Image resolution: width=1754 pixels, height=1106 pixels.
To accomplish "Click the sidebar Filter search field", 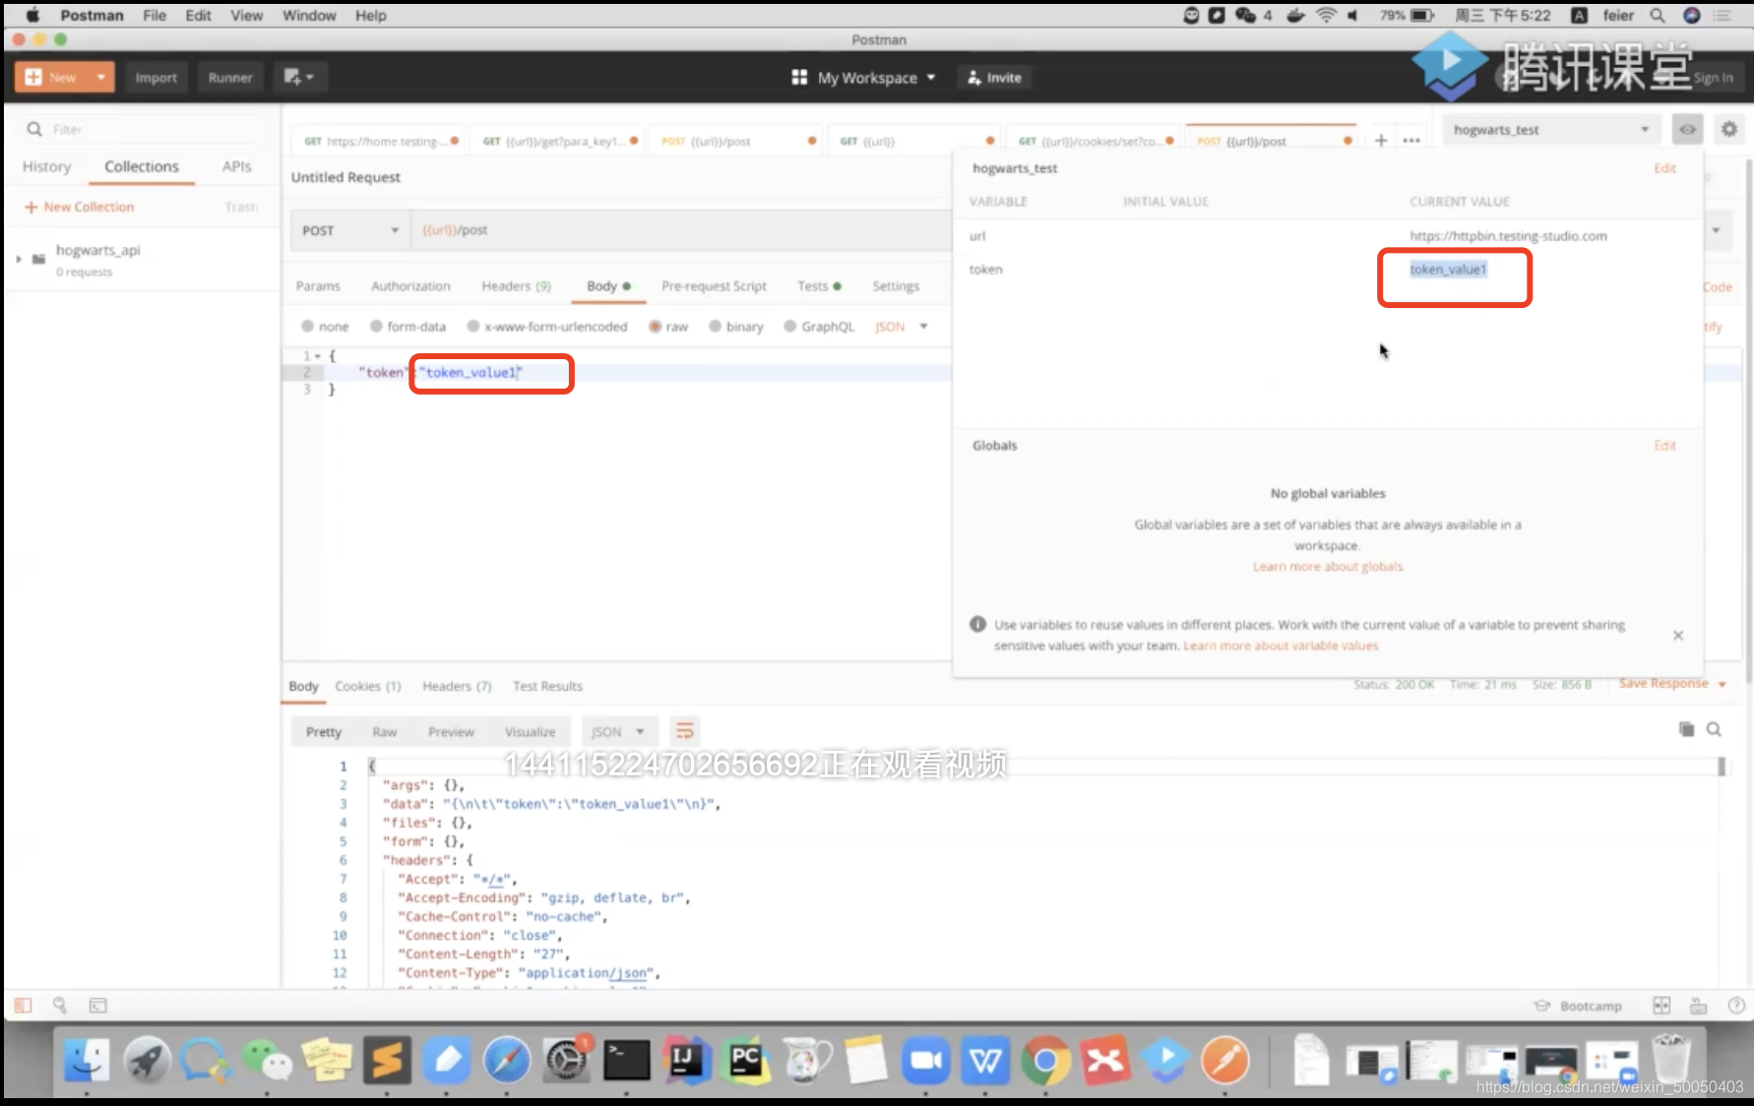I will [x=143, y=129].
